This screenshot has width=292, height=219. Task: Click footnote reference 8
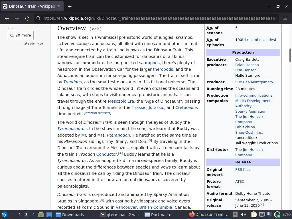[x=149, y=140]
